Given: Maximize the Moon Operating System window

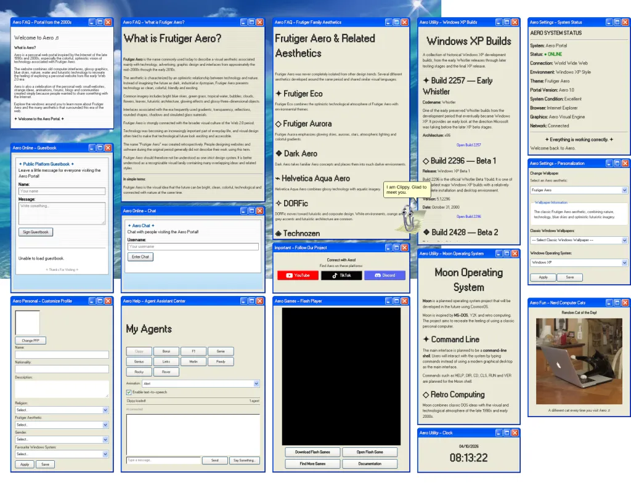Looking at the screenshot, I should tap(507, 253).
